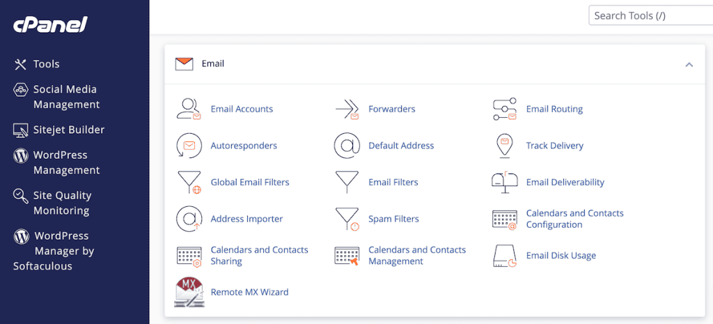
Task: Open the Global Email Filters link
Action: coord(250,182)
